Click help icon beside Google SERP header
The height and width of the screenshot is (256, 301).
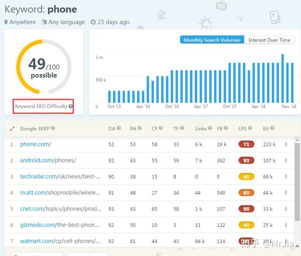(53, 128)
